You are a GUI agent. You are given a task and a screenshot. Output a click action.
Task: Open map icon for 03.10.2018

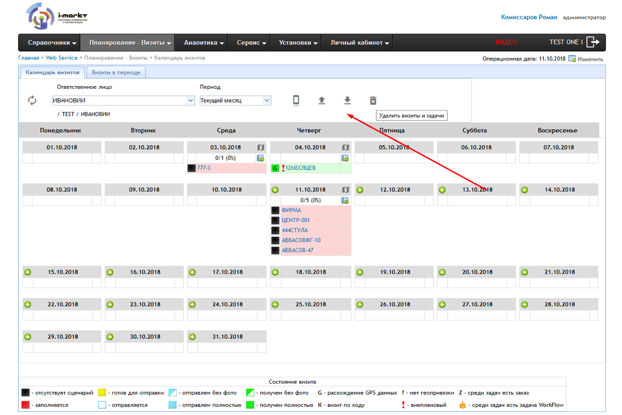(261, 147)
